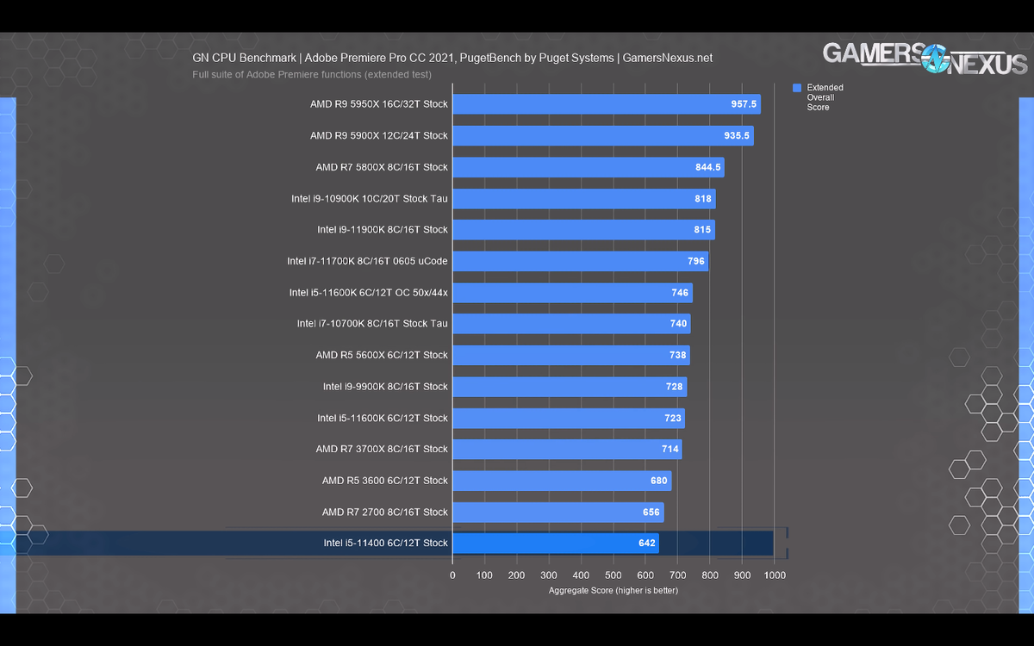The image size is (1034, 646).
Task: Click the 500 axis tick label
Action: click(613, 575)
